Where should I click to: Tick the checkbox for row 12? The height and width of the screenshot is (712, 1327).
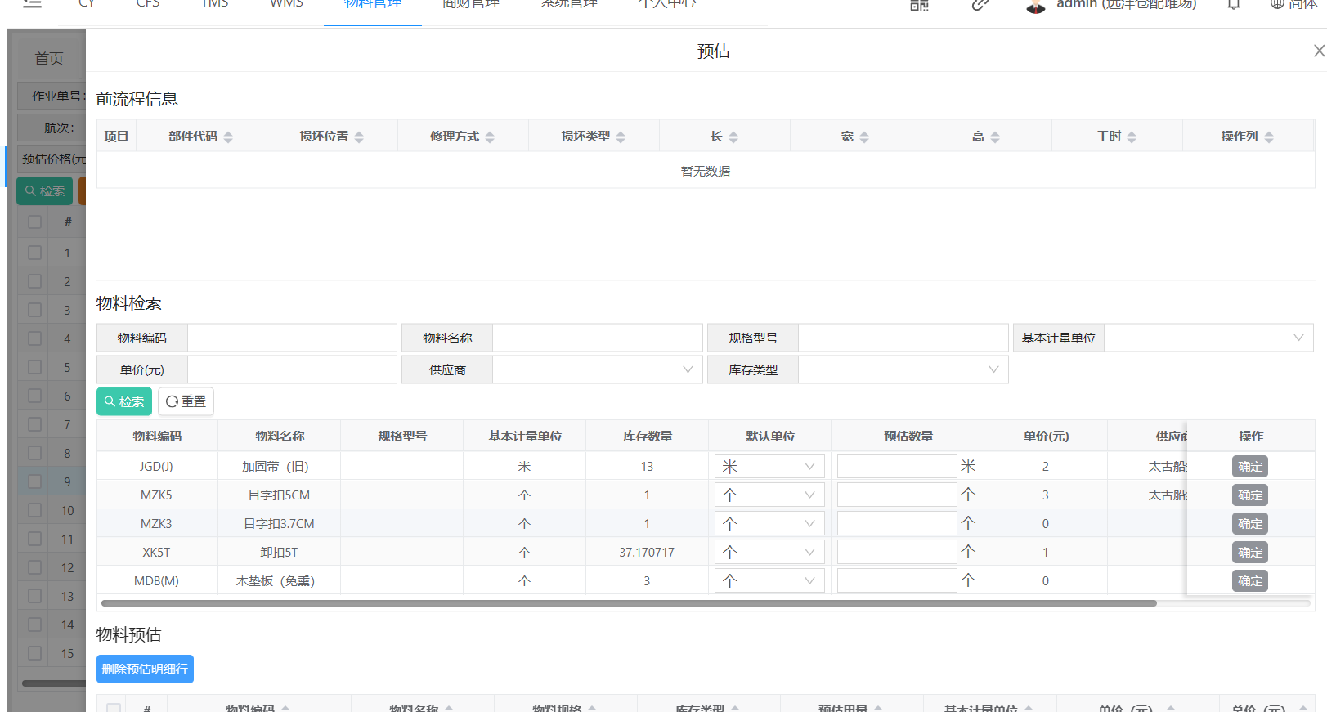pyautogui.click(x=34, y=567)
